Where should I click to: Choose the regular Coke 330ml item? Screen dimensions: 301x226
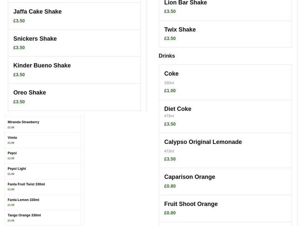click(x=225, y=82)
